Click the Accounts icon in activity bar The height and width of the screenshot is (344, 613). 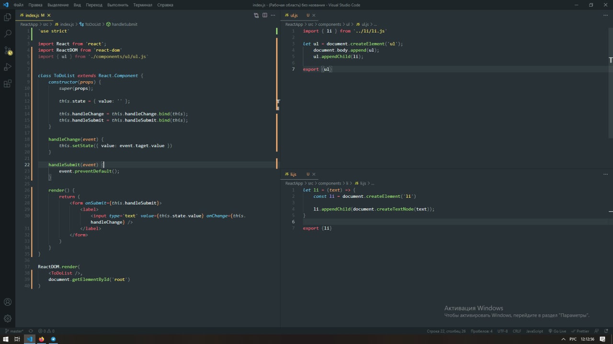coord(8,302)
